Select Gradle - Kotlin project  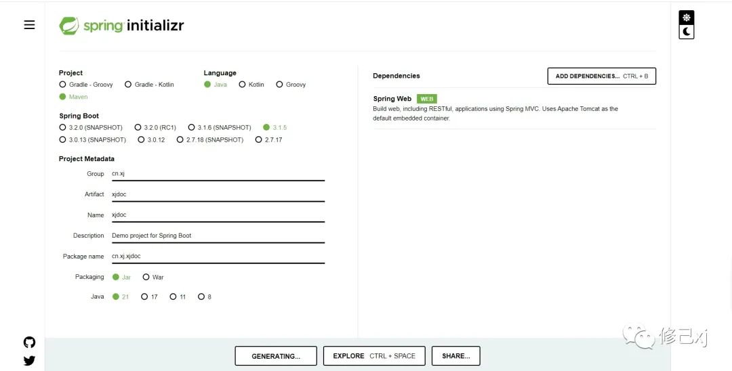(x=149, y=85)
